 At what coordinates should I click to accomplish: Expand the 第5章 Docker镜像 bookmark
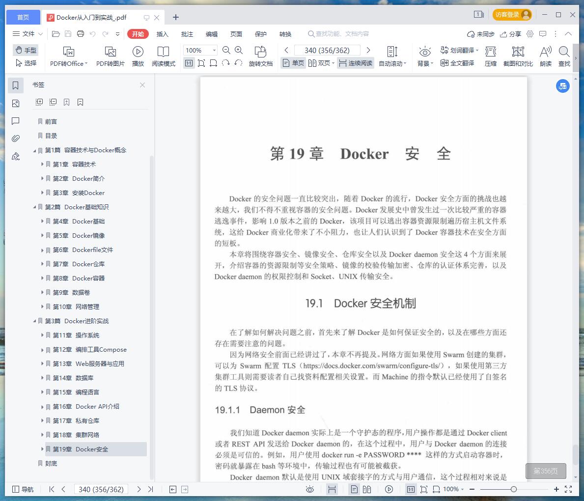coord(42,235)
